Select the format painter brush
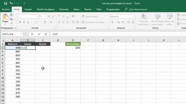186x104 pixels. point(12,23)
